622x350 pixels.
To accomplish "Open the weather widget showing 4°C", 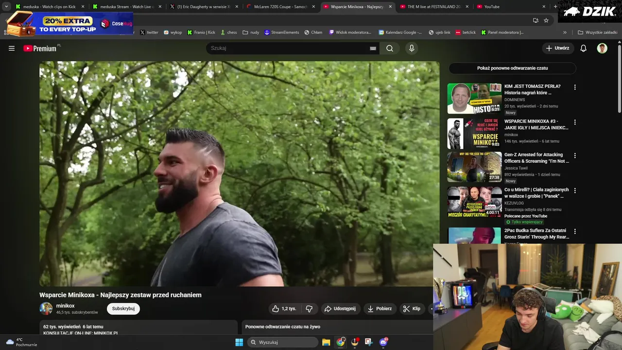I will coord(21,342).
